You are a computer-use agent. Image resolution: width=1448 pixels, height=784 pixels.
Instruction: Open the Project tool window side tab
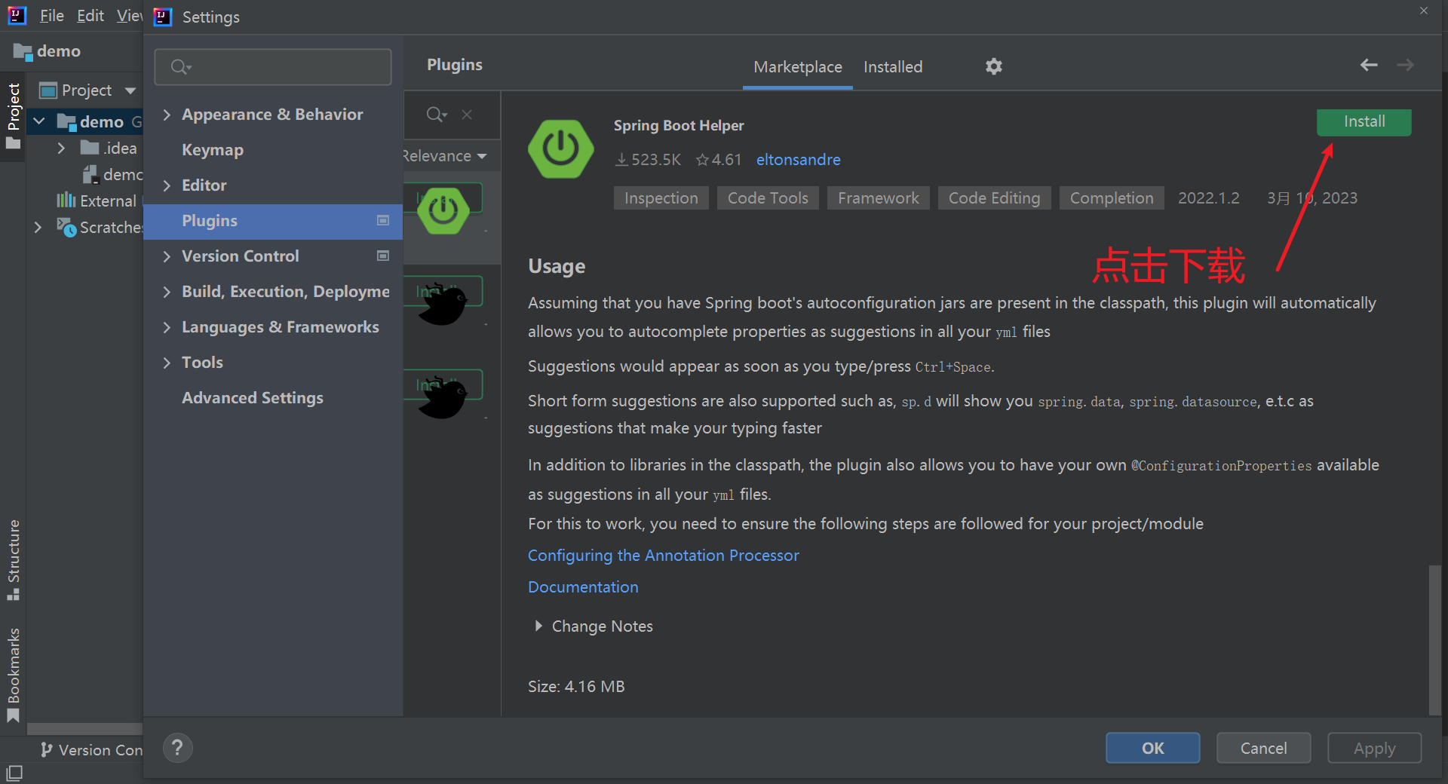click(14, 116)
